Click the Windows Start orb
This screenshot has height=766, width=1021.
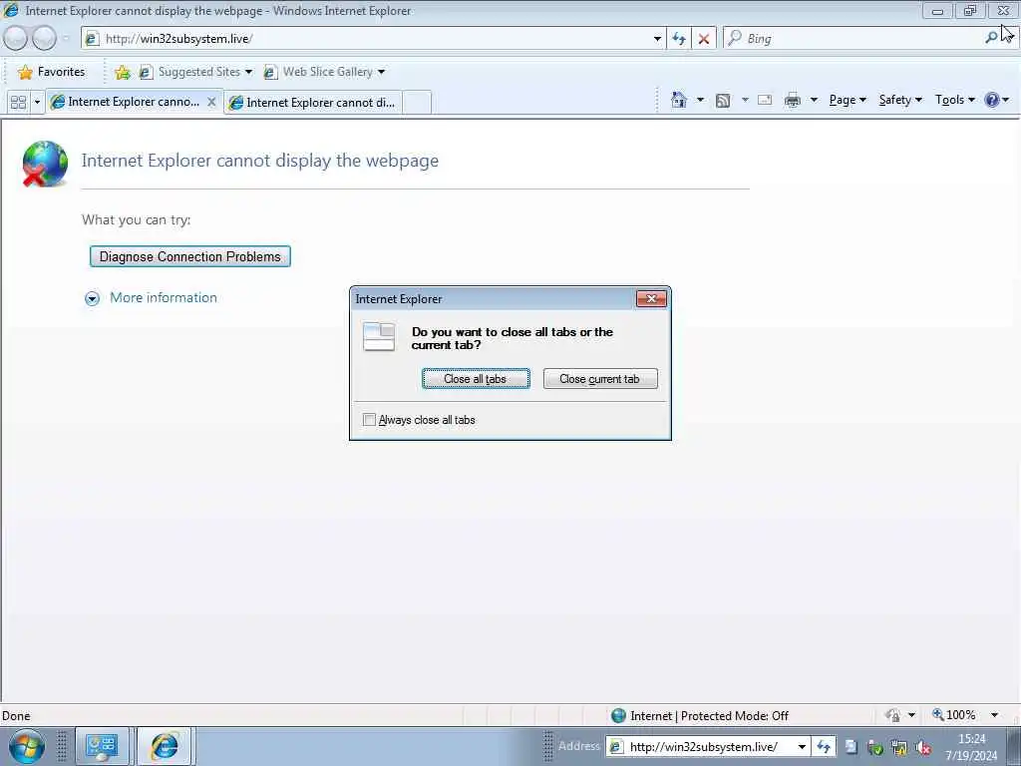click(x=27, y=746)
